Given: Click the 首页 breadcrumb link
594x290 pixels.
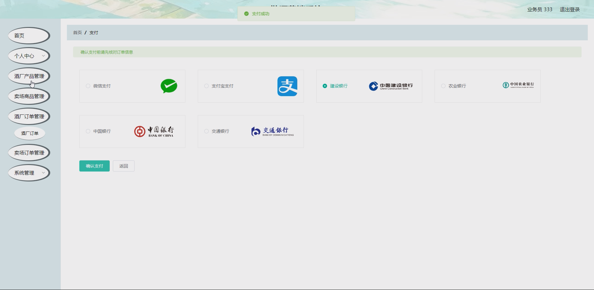Looking at the screenshot, I should [x=78, y=33].
